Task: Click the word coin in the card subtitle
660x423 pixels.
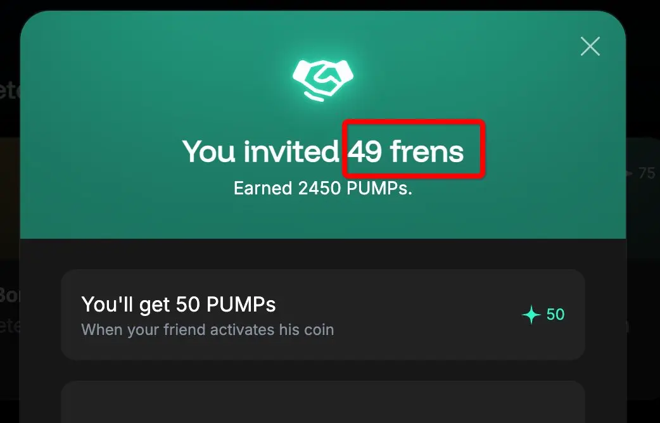Action: coord(319,329)
